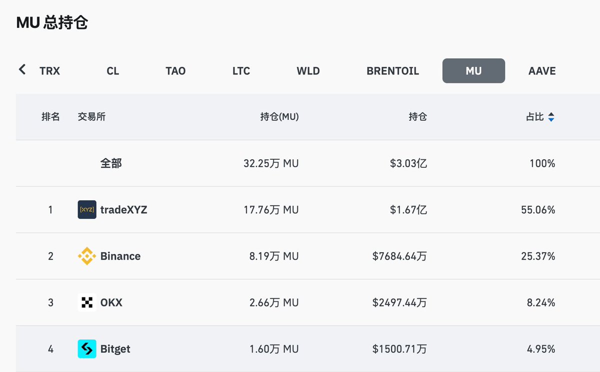Select the WLD tab
Viewport: 600px width, 372px height.
[308, 71]
